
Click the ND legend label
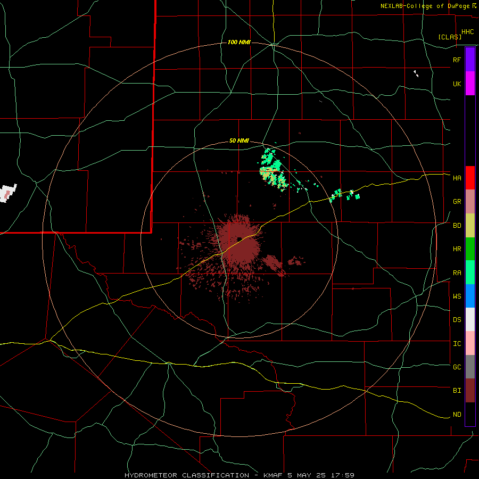coord(457,415)
